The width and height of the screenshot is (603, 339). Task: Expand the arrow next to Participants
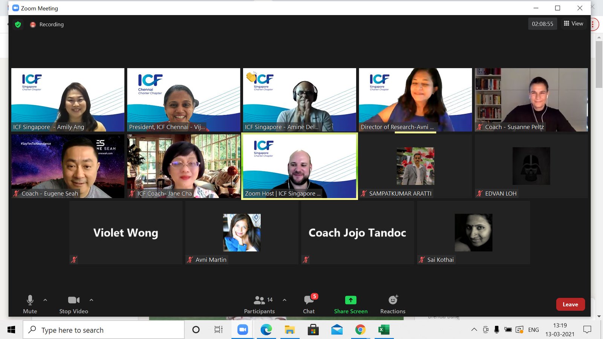pyautogui.click(x=285, y=300)
